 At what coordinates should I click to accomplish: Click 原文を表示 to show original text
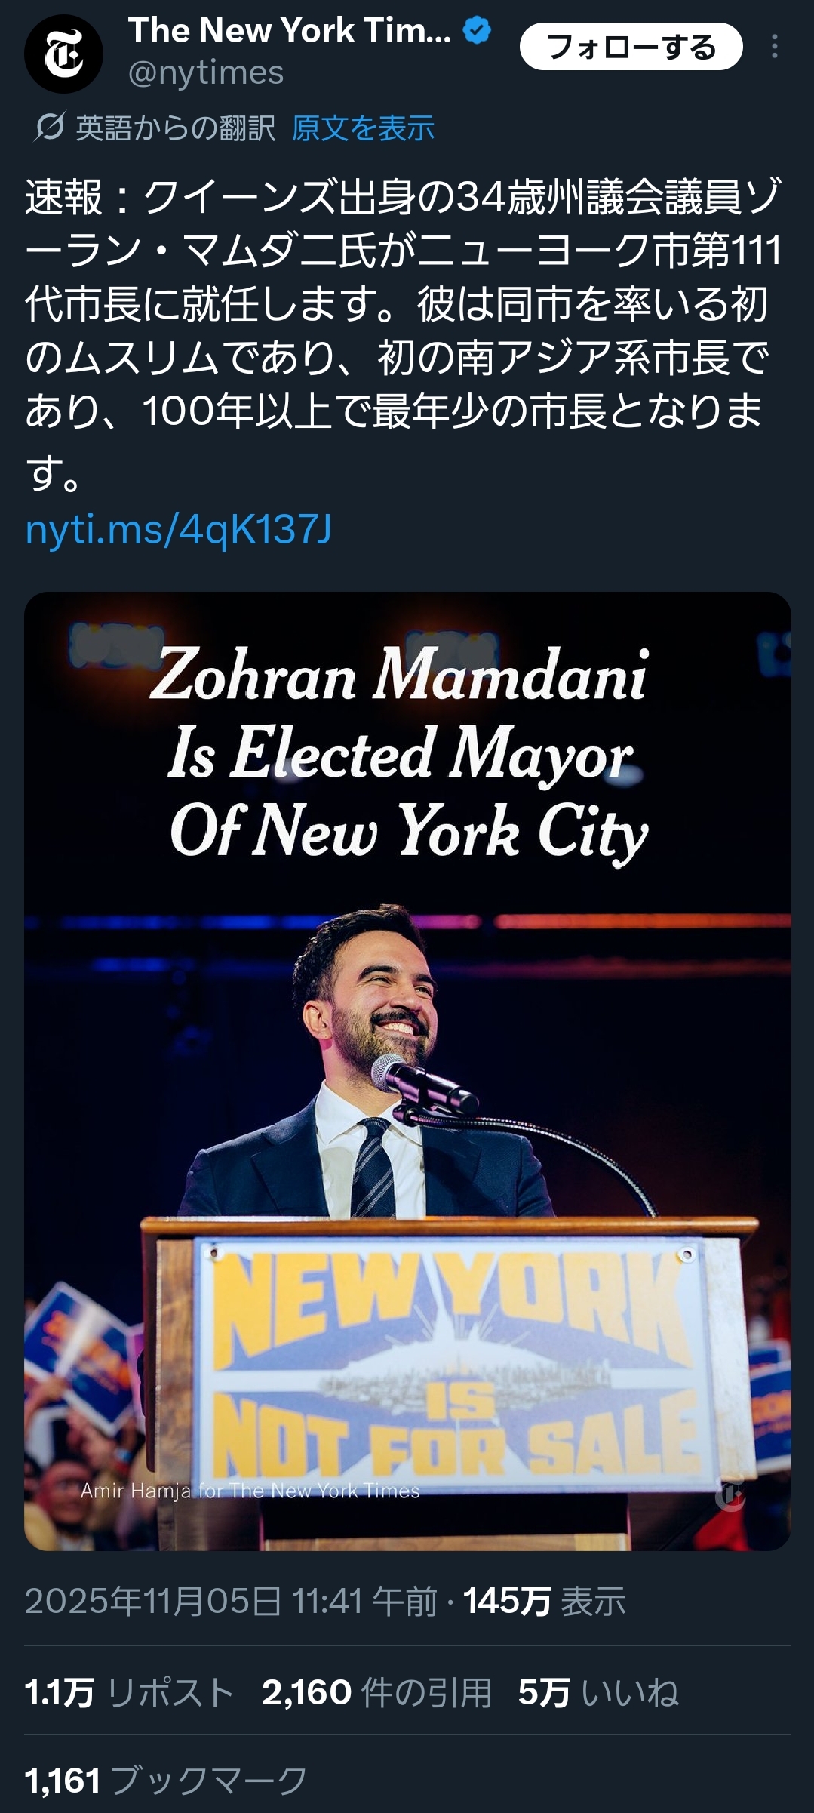363,128
